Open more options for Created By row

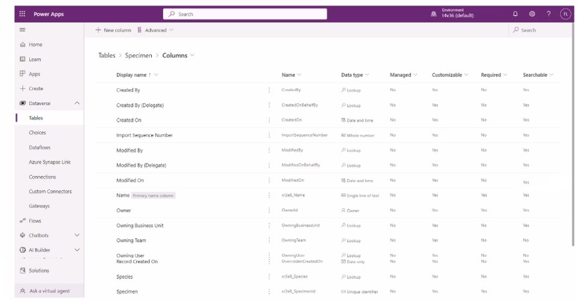[x=269, y=90]
